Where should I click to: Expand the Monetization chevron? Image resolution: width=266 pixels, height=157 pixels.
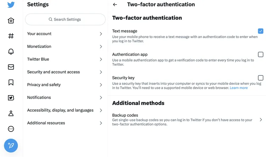click(101, 47)
